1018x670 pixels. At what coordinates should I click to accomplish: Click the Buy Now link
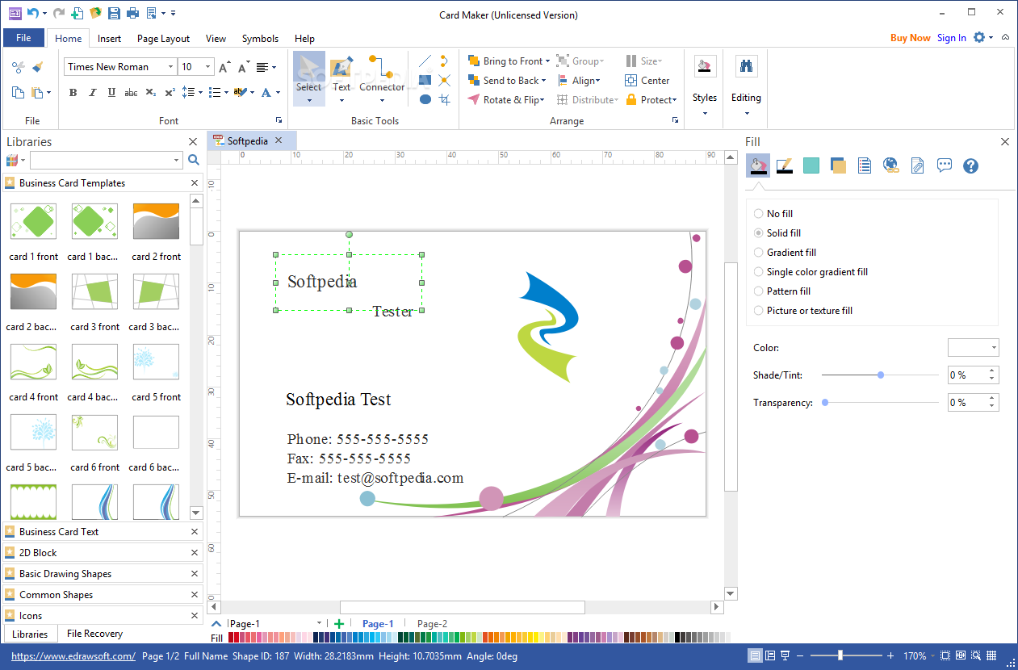tap(910, 38)
